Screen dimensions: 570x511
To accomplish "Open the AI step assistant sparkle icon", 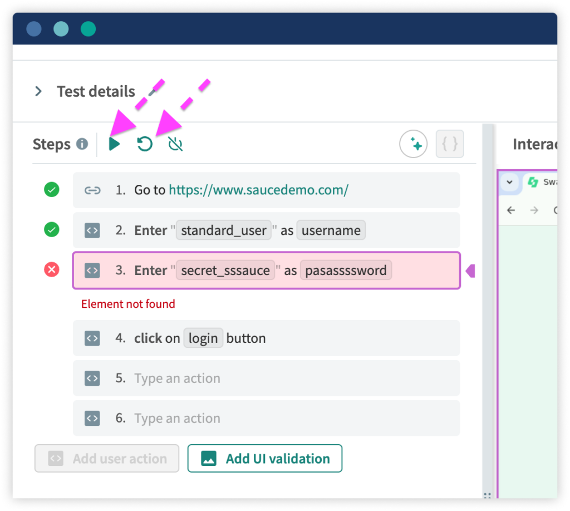I will [x=413, y=144].
